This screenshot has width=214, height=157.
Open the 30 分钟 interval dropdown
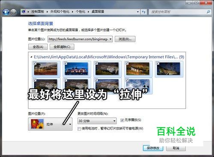(x=97, y=121)
